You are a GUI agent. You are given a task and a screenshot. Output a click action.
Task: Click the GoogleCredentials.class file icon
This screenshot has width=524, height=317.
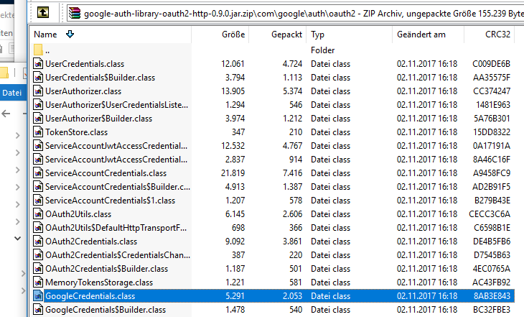38,296
